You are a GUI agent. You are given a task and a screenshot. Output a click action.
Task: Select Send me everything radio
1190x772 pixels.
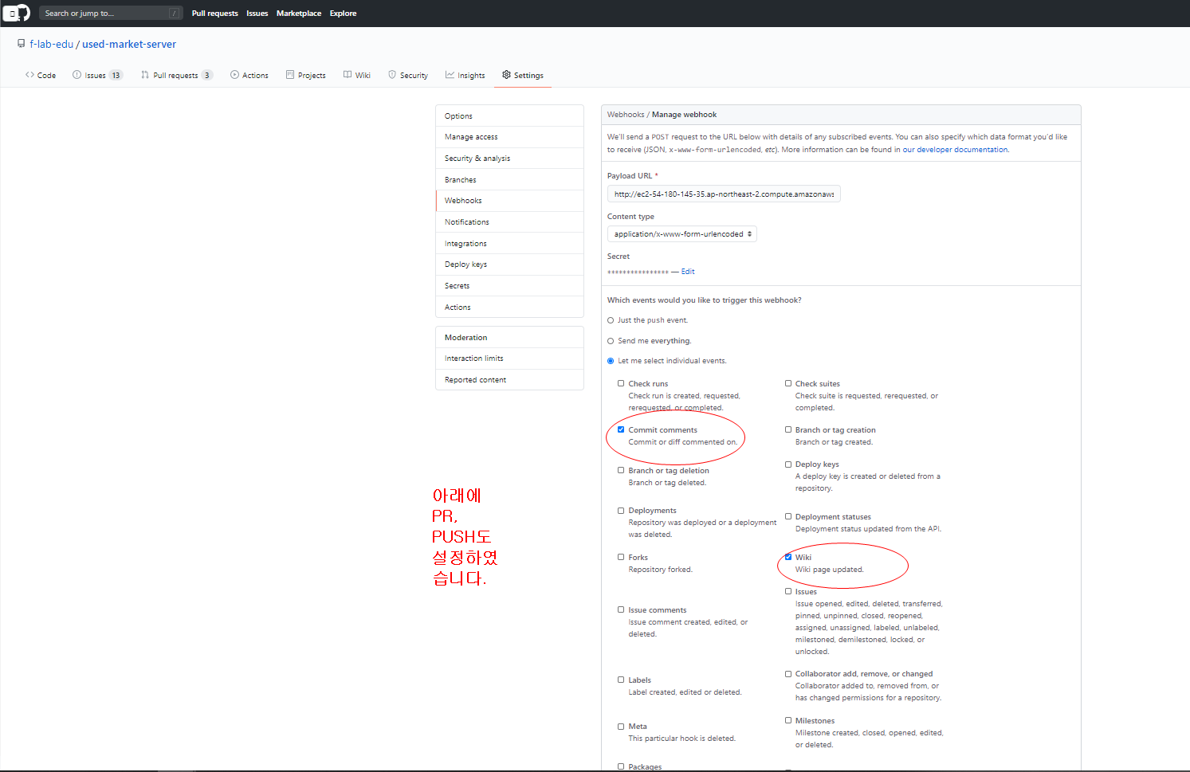611,341
